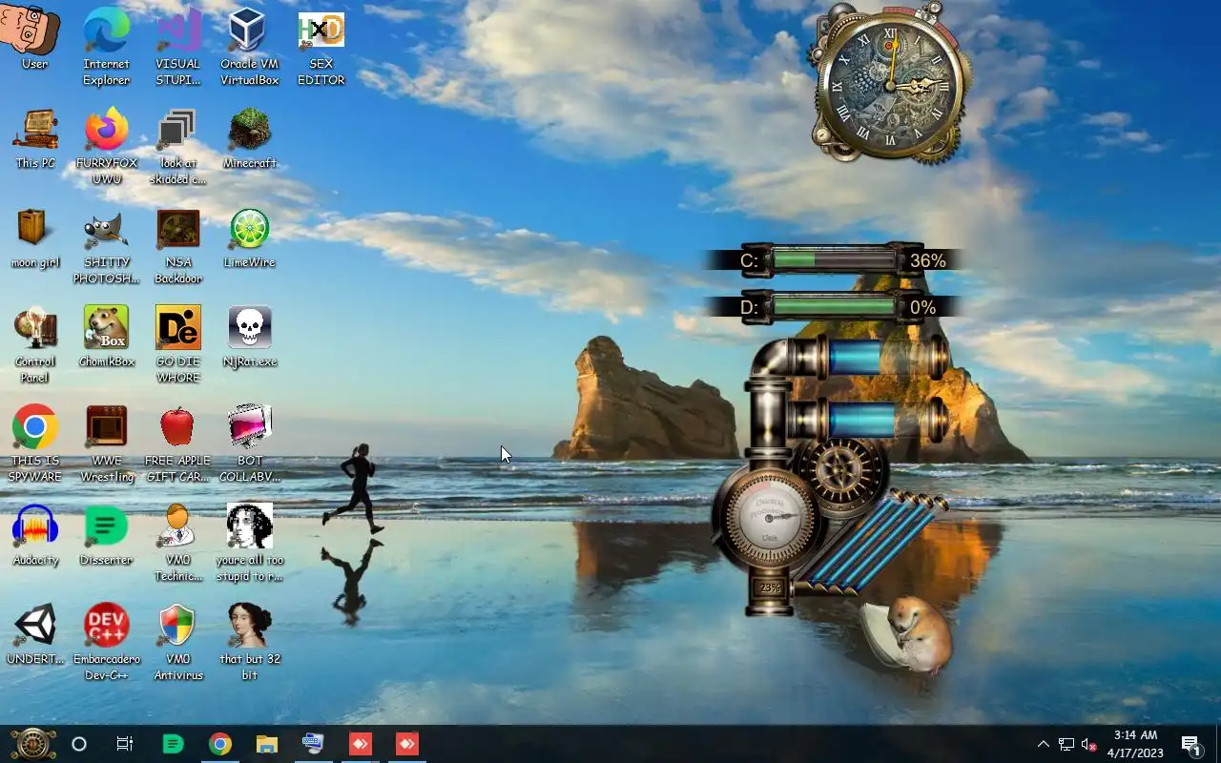Select the VM0 Technic... doctor icon
The width and height of the screenshot is (1221, 763).
[178, 544]
